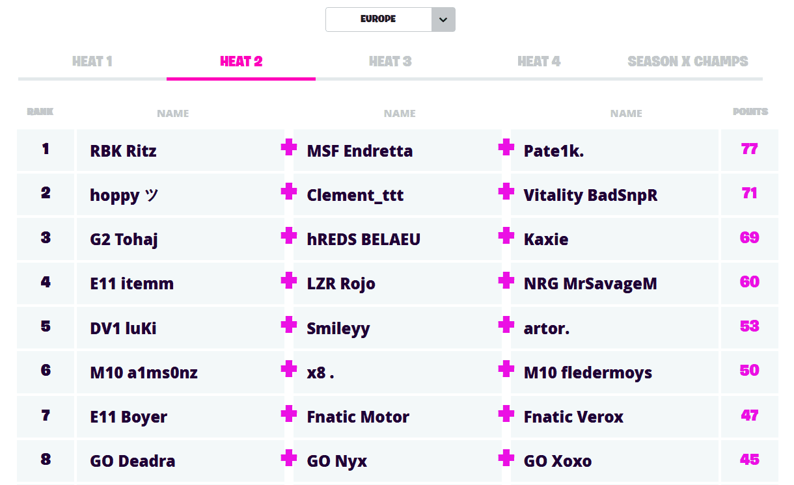
Task: Open the Heat 4 tab
Action: 539,62
